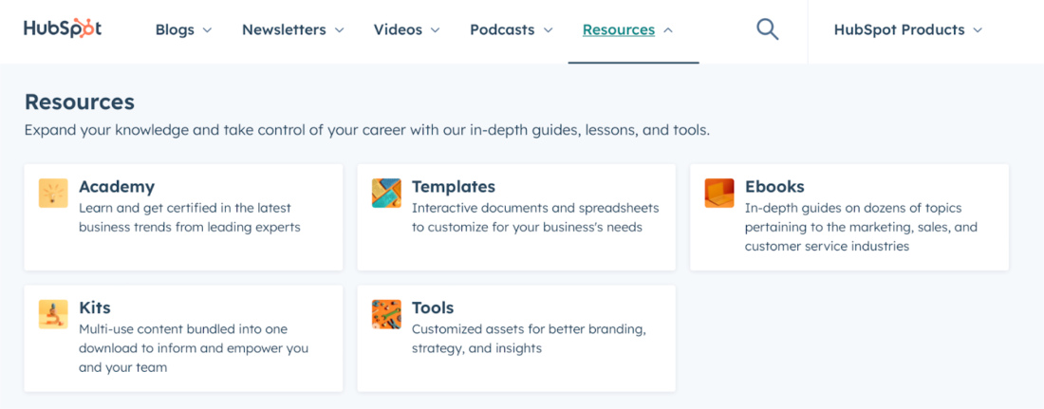Click the Tools wrench icon
The height and width of the screenshot is (409, 1044).
[386, 314]
